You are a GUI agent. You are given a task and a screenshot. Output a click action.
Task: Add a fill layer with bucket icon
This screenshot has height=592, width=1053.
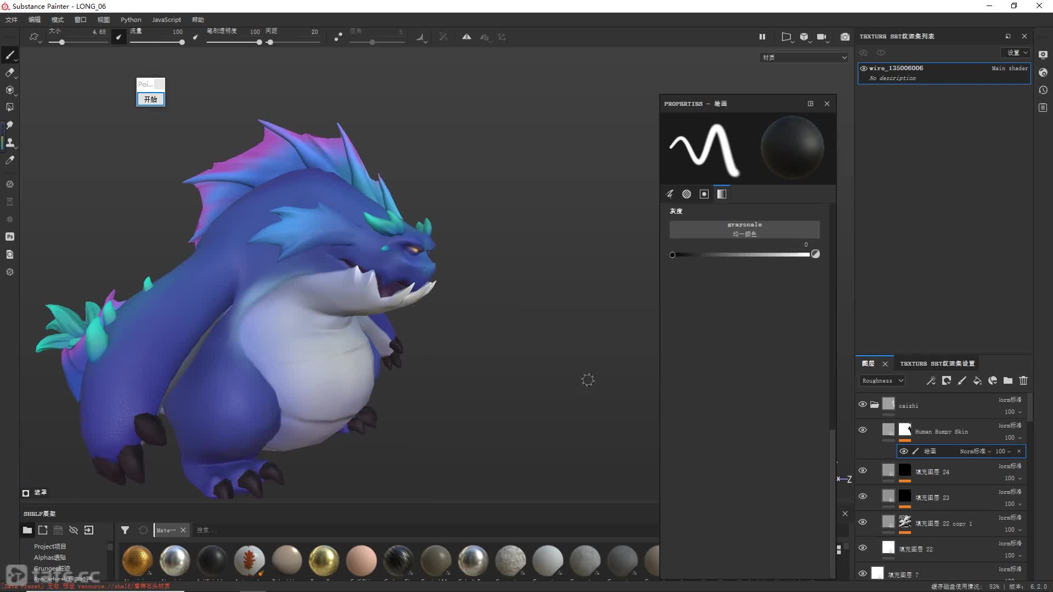click(x=977, y=380)
